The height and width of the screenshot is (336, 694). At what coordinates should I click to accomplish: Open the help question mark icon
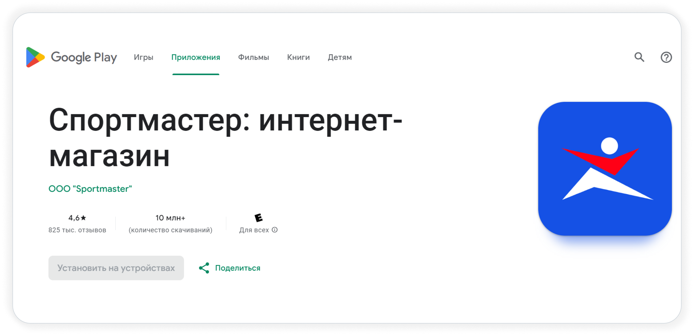click(x=666, y=57)
